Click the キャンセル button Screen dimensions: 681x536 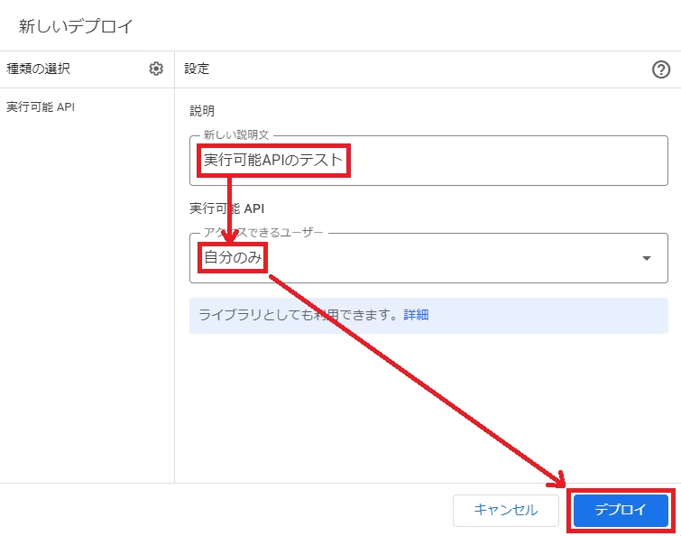pos(505,510)
